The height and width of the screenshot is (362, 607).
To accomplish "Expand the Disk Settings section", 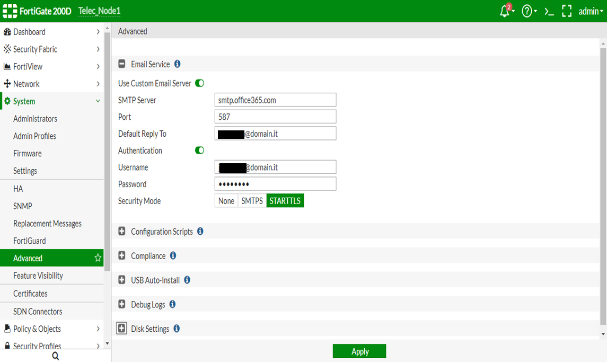I will 122,329.
